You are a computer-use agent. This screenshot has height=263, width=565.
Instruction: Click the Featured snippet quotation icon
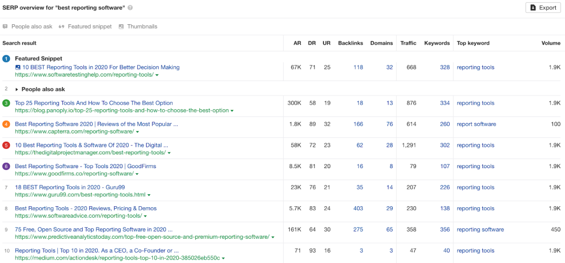[61, 26]
